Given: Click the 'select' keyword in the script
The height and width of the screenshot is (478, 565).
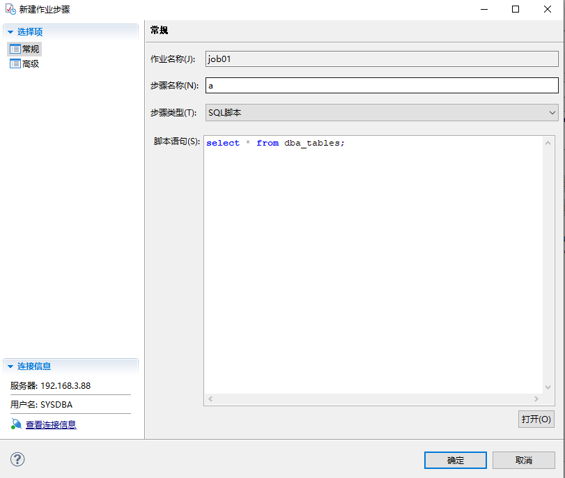Looking at the screenshot, I should point(223,143).
